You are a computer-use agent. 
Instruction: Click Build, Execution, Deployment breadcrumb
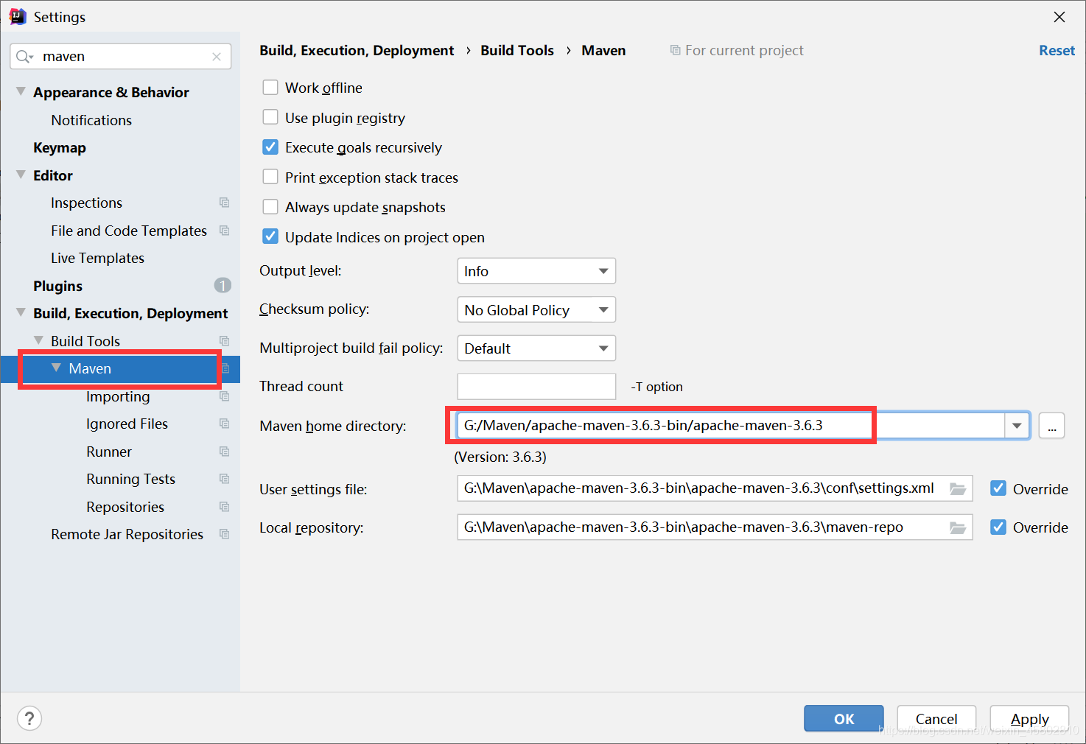click(357, 50)
